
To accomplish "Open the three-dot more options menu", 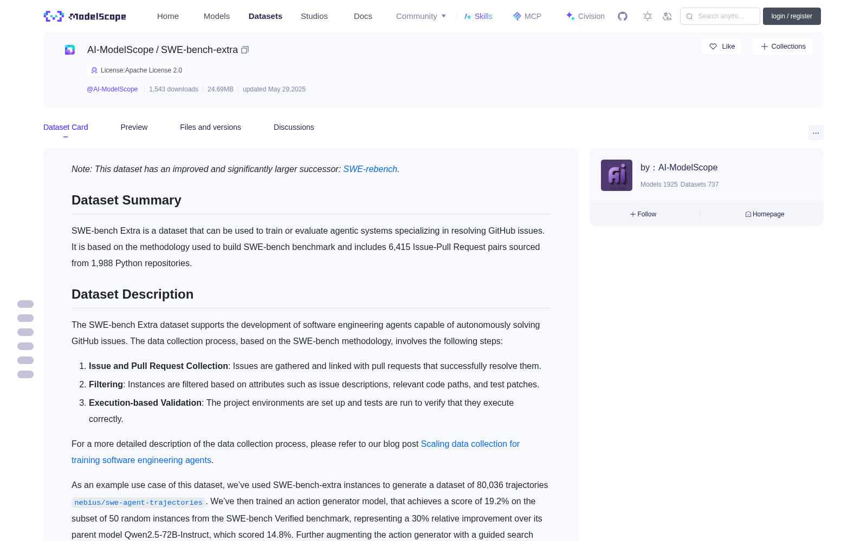I will 816,133.
